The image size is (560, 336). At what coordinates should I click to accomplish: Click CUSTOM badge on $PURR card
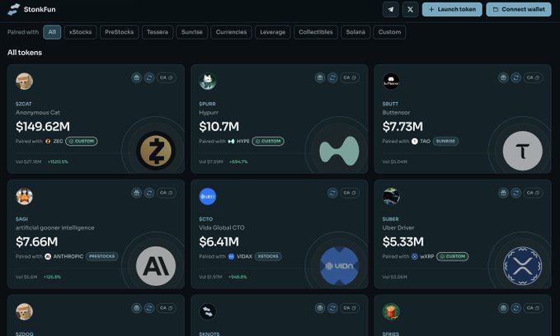(x=268, y=142)
